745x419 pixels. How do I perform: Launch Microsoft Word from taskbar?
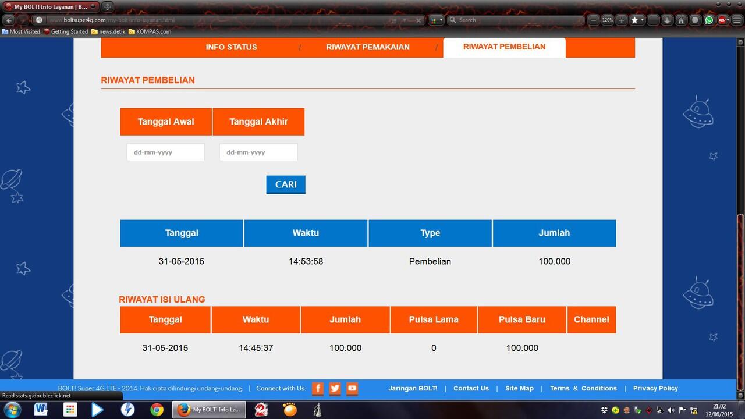pyautogui.click(x=41, y=410)
